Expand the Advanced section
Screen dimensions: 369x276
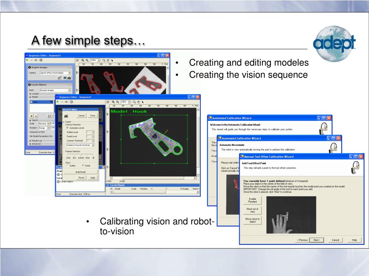tap(30, 144)
